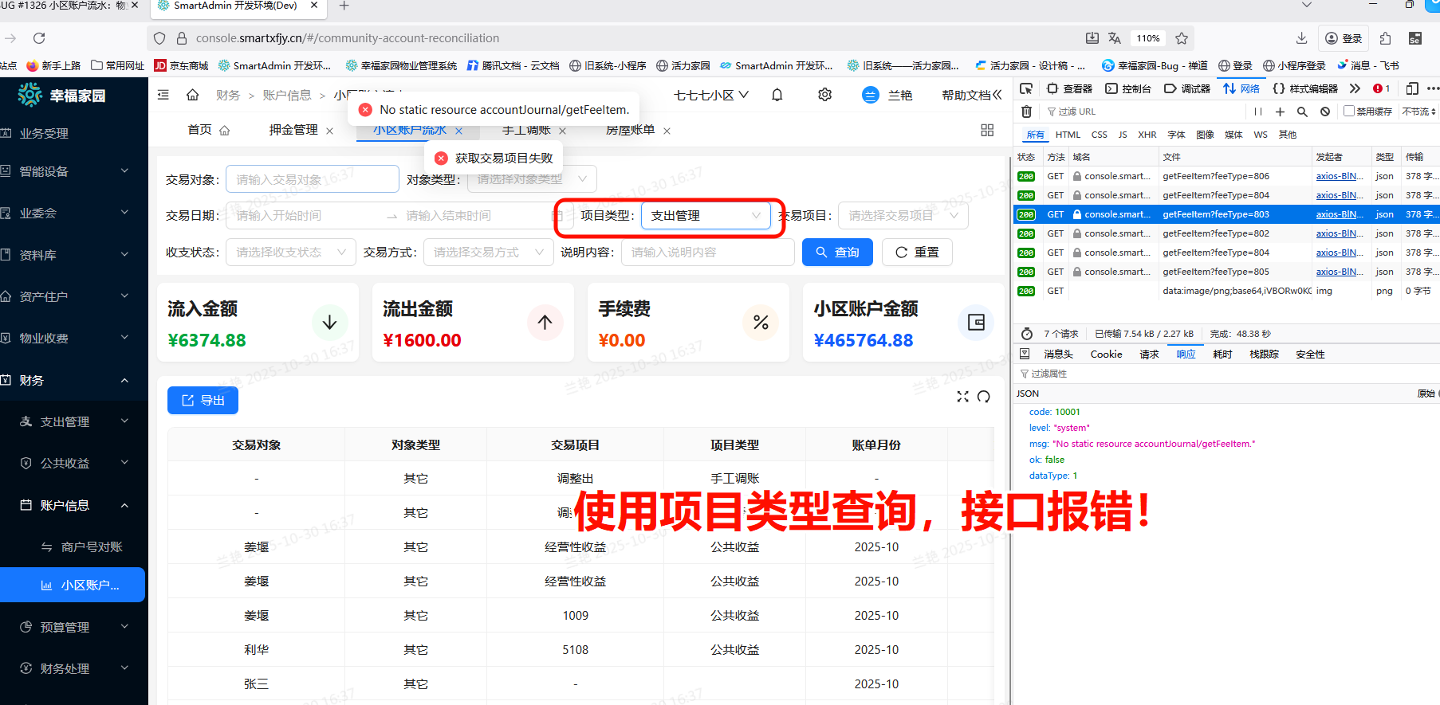The height and width of the screenshot is (705, 1440).
Task: Click the 查询 search button
Action: pos(837,253)
